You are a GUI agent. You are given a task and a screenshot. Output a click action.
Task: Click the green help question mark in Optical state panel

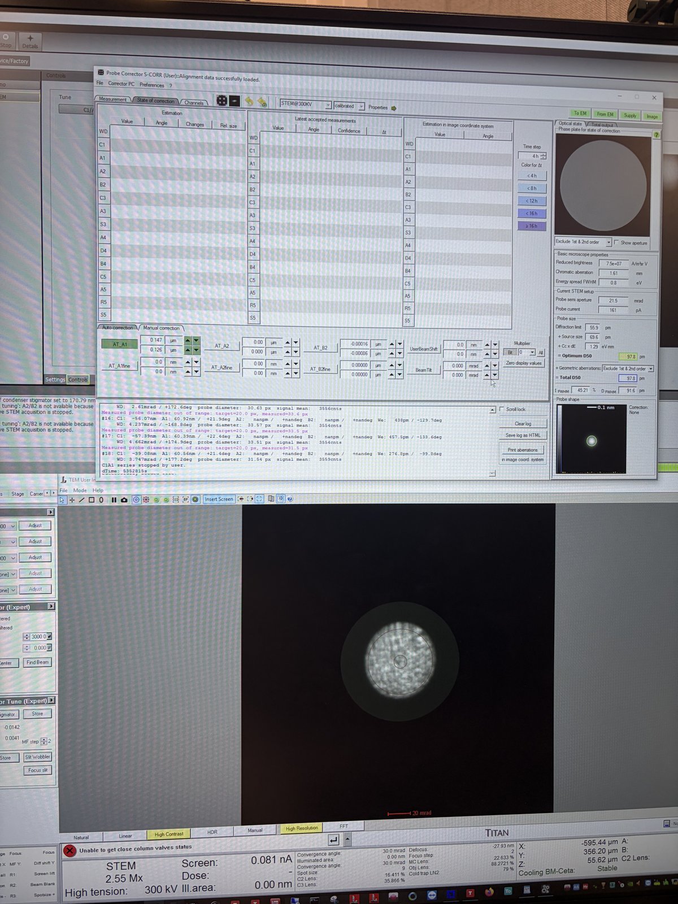(656, 135)
